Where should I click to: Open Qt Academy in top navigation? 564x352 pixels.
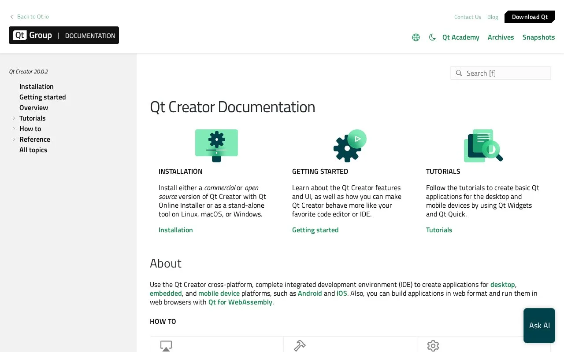[461, 37]
